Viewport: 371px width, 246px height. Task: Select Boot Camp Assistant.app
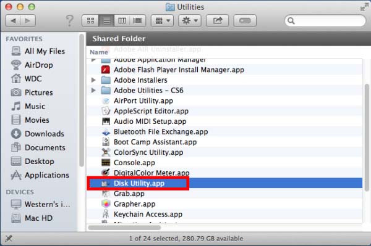point(224,142)
